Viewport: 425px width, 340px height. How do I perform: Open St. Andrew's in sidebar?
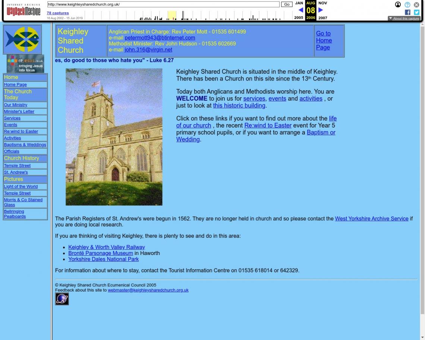pos(16,173)
